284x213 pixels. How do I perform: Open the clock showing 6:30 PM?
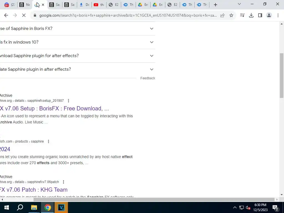click(260, 207)
